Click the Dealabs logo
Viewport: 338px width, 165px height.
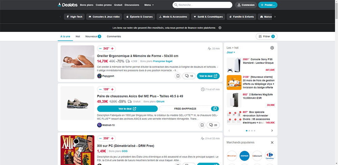pos(68,5)
